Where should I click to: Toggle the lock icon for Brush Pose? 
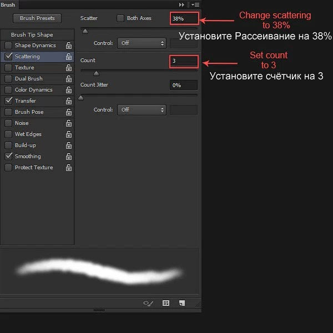[69, 112]
